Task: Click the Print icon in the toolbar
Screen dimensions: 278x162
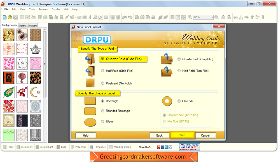Action: click(45, 17)
